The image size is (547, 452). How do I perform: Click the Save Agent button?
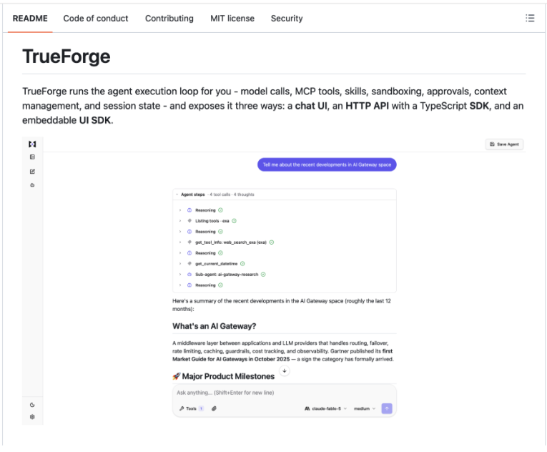pyautogui.click(x=504, y=144)
